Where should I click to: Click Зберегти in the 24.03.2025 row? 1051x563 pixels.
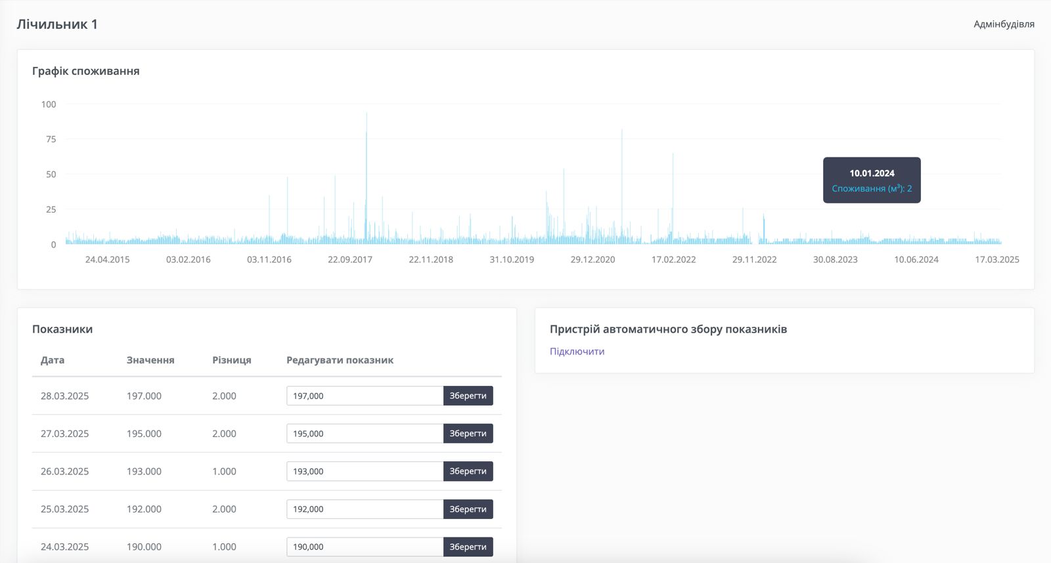468,547
